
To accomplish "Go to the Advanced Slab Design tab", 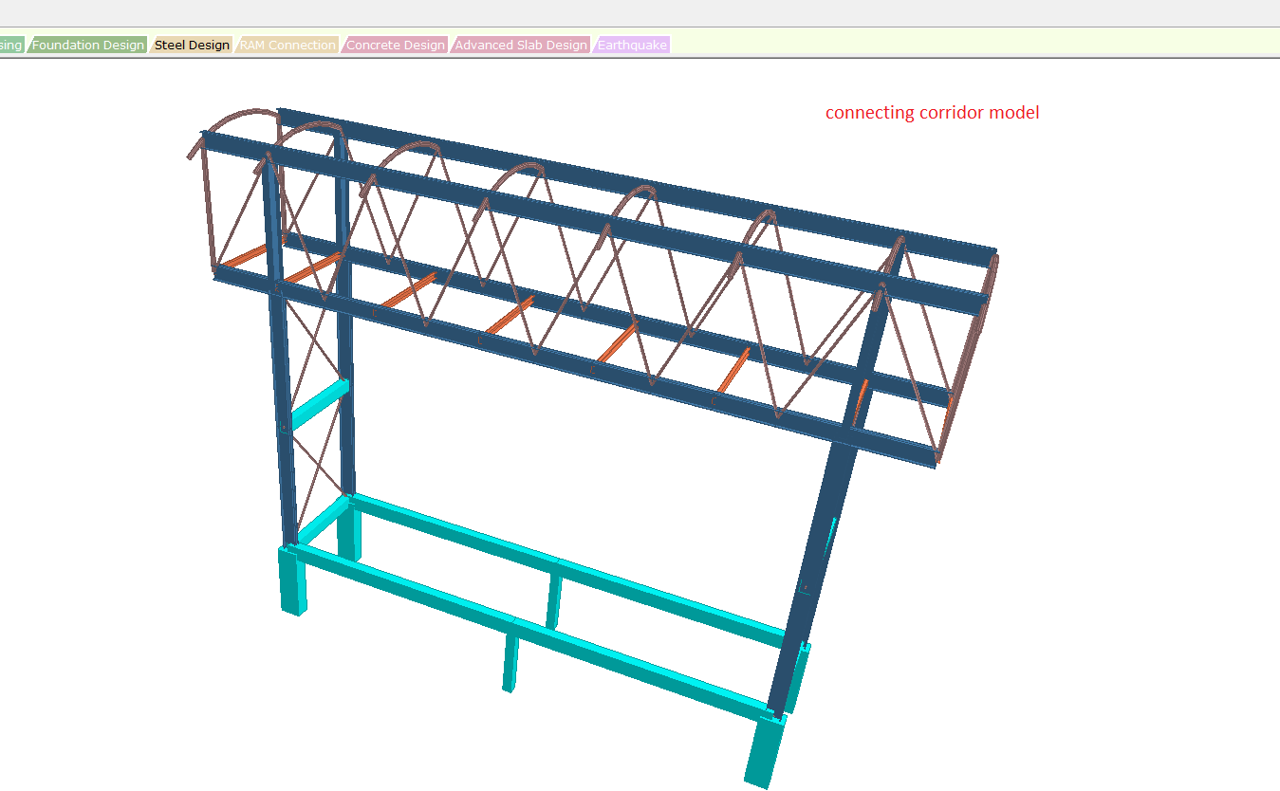I will pyautogui.click(x=521, y=45).
